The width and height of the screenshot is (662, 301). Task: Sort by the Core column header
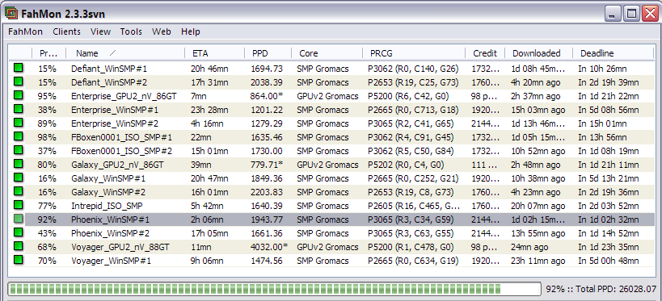point(327,53)
